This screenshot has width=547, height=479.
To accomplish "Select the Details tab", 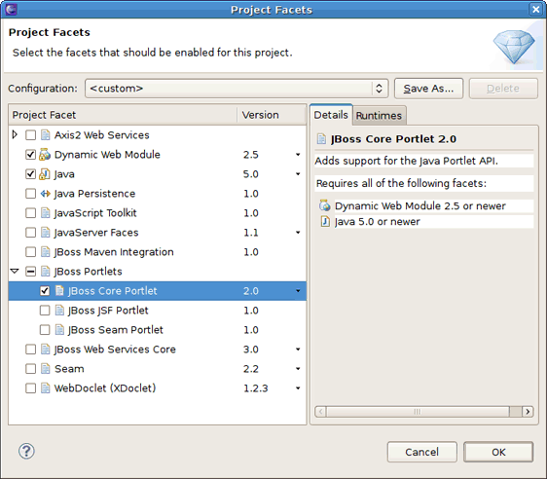I will tap(331, 115).
